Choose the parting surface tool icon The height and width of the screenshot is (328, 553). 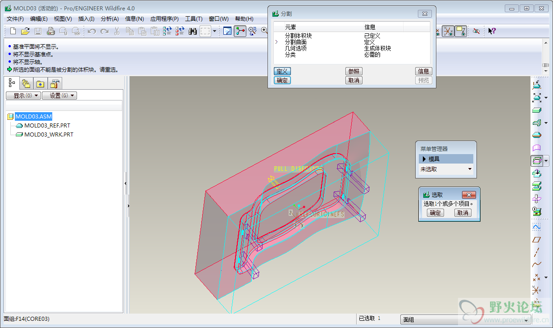pos(537,147)
